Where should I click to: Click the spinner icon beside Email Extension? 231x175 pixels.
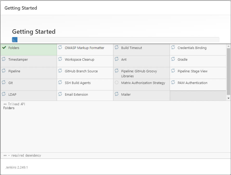click(x=60, y=94)
